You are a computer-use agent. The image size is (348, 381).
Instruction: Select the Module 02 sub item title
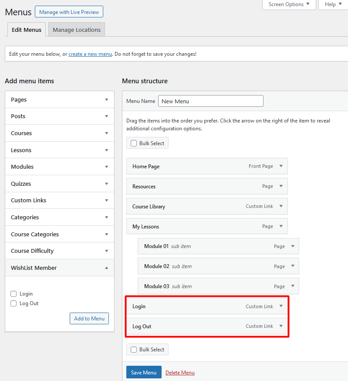157,266
